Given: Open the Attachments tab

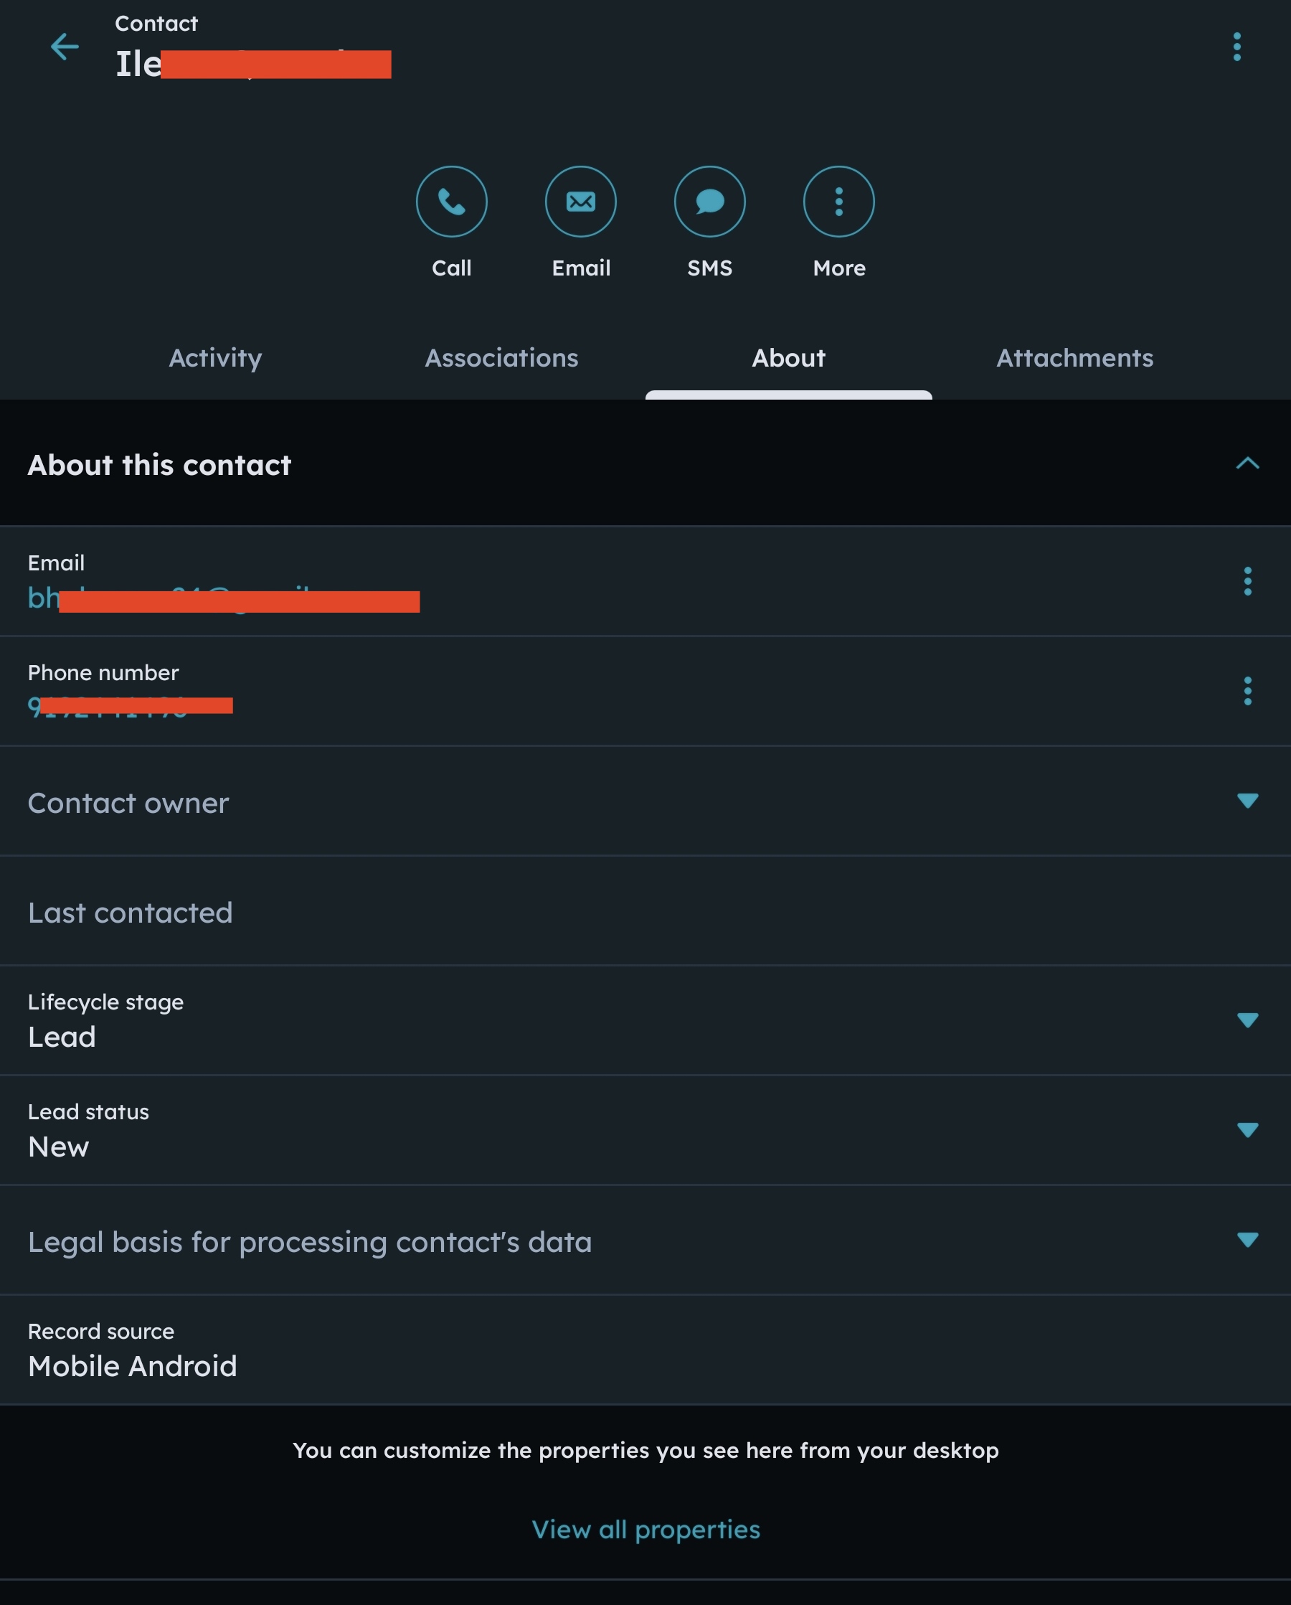Looking at the screenshot, I should click(x=1074, y=358).
